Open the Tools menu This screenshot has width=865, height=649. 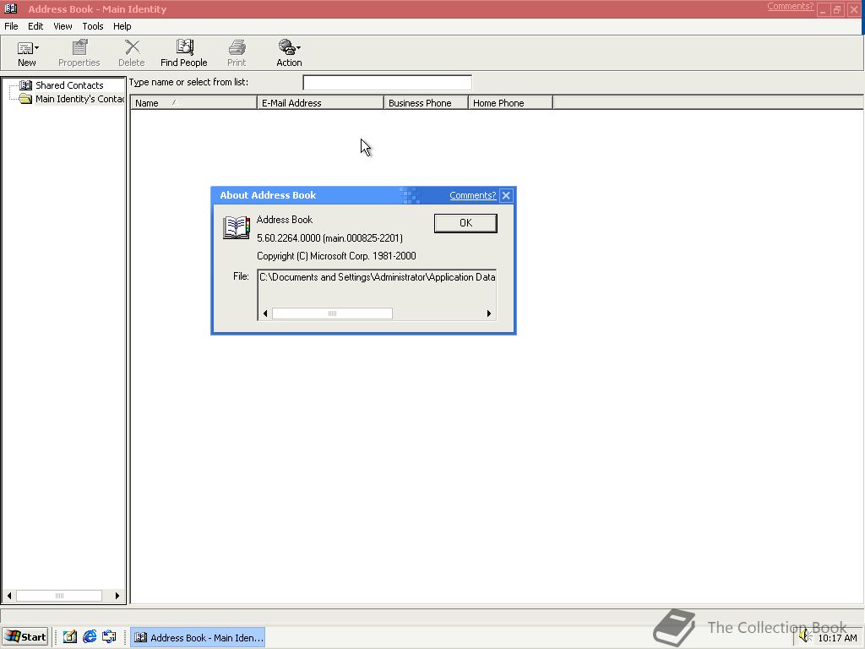click(93, 26)
